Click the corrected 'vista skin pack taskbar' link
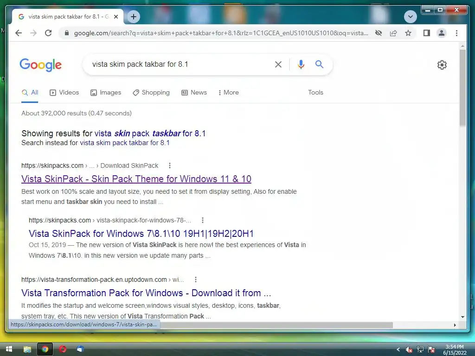Image resolution: width=475 pixels, height=356 pixels. (150, 133)
